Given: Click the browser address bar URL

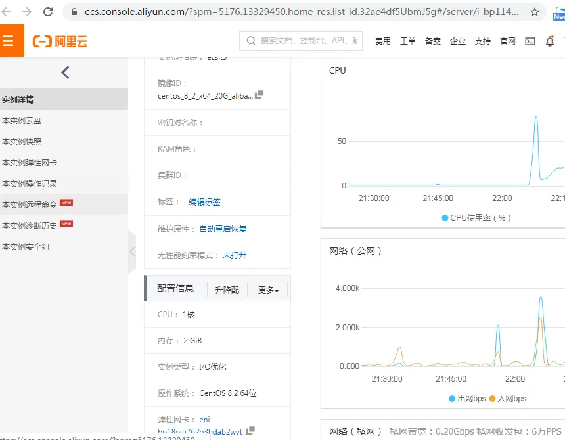Looking at the screenshot, I should pyautogui.click(x=302, y=12).
